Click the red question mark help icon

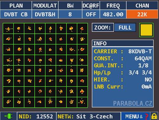[x=147, y=117]
